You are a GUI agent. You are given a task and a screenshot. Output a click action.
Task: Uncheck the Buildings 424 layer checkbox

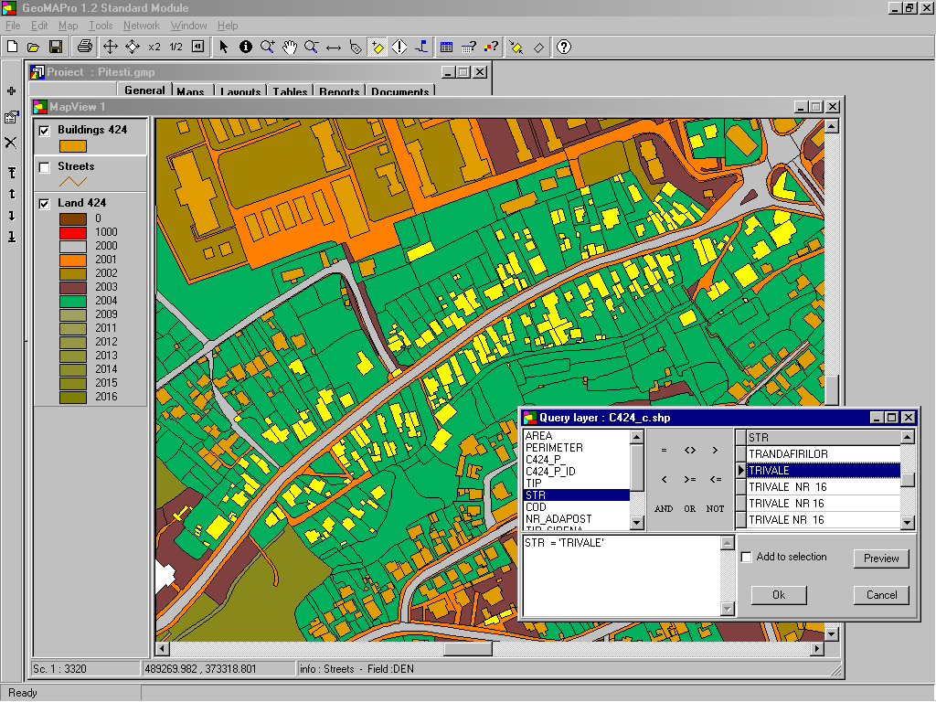pos(45,131)
